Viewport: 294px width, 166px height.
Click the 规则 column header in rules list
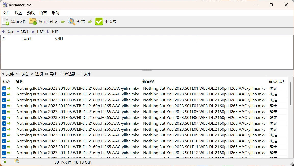38,39
